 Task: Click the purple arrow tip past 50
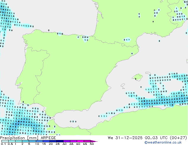[x=94, y=141]
